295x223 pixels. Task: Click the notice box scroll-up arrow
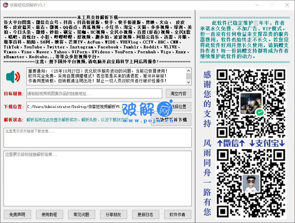tap(189, 71)
